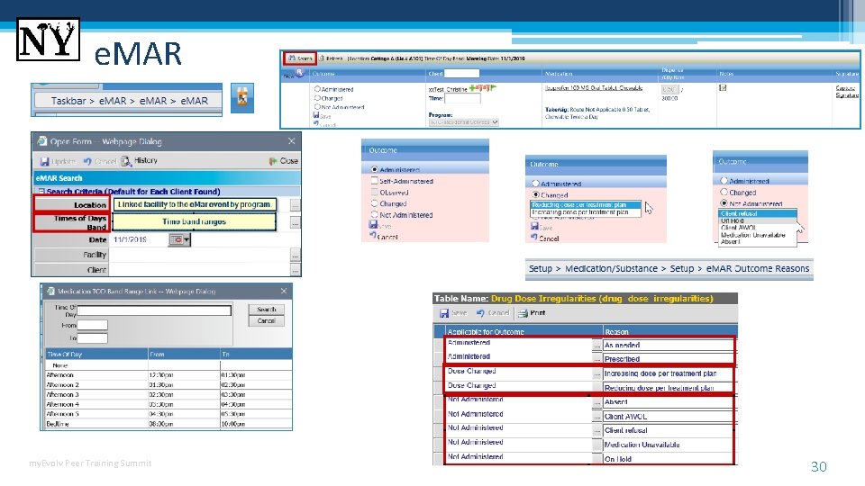
Task: Click Refresh in the eMAR grid toolbar
Action: tap(331, 58)
